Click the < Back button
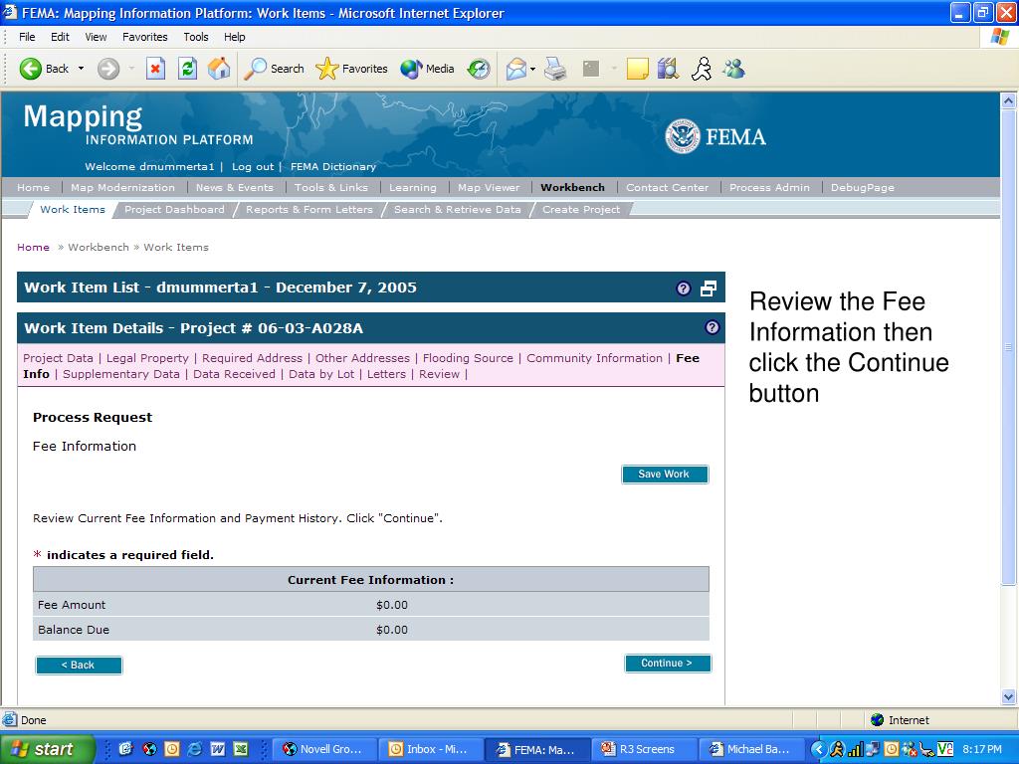1019x764 pixels. click(79, 666)
